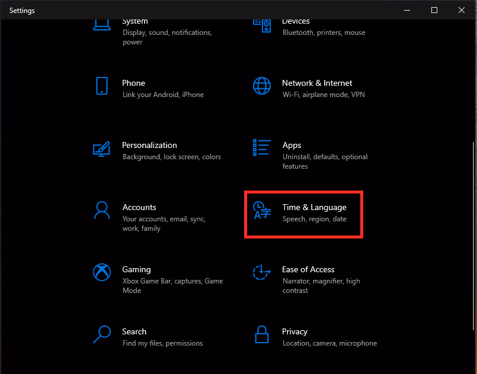This screenshot has width=477, height=374.
Task: Click the Personalization paintbrush monitor icon
Action: [x=101, y=149]
